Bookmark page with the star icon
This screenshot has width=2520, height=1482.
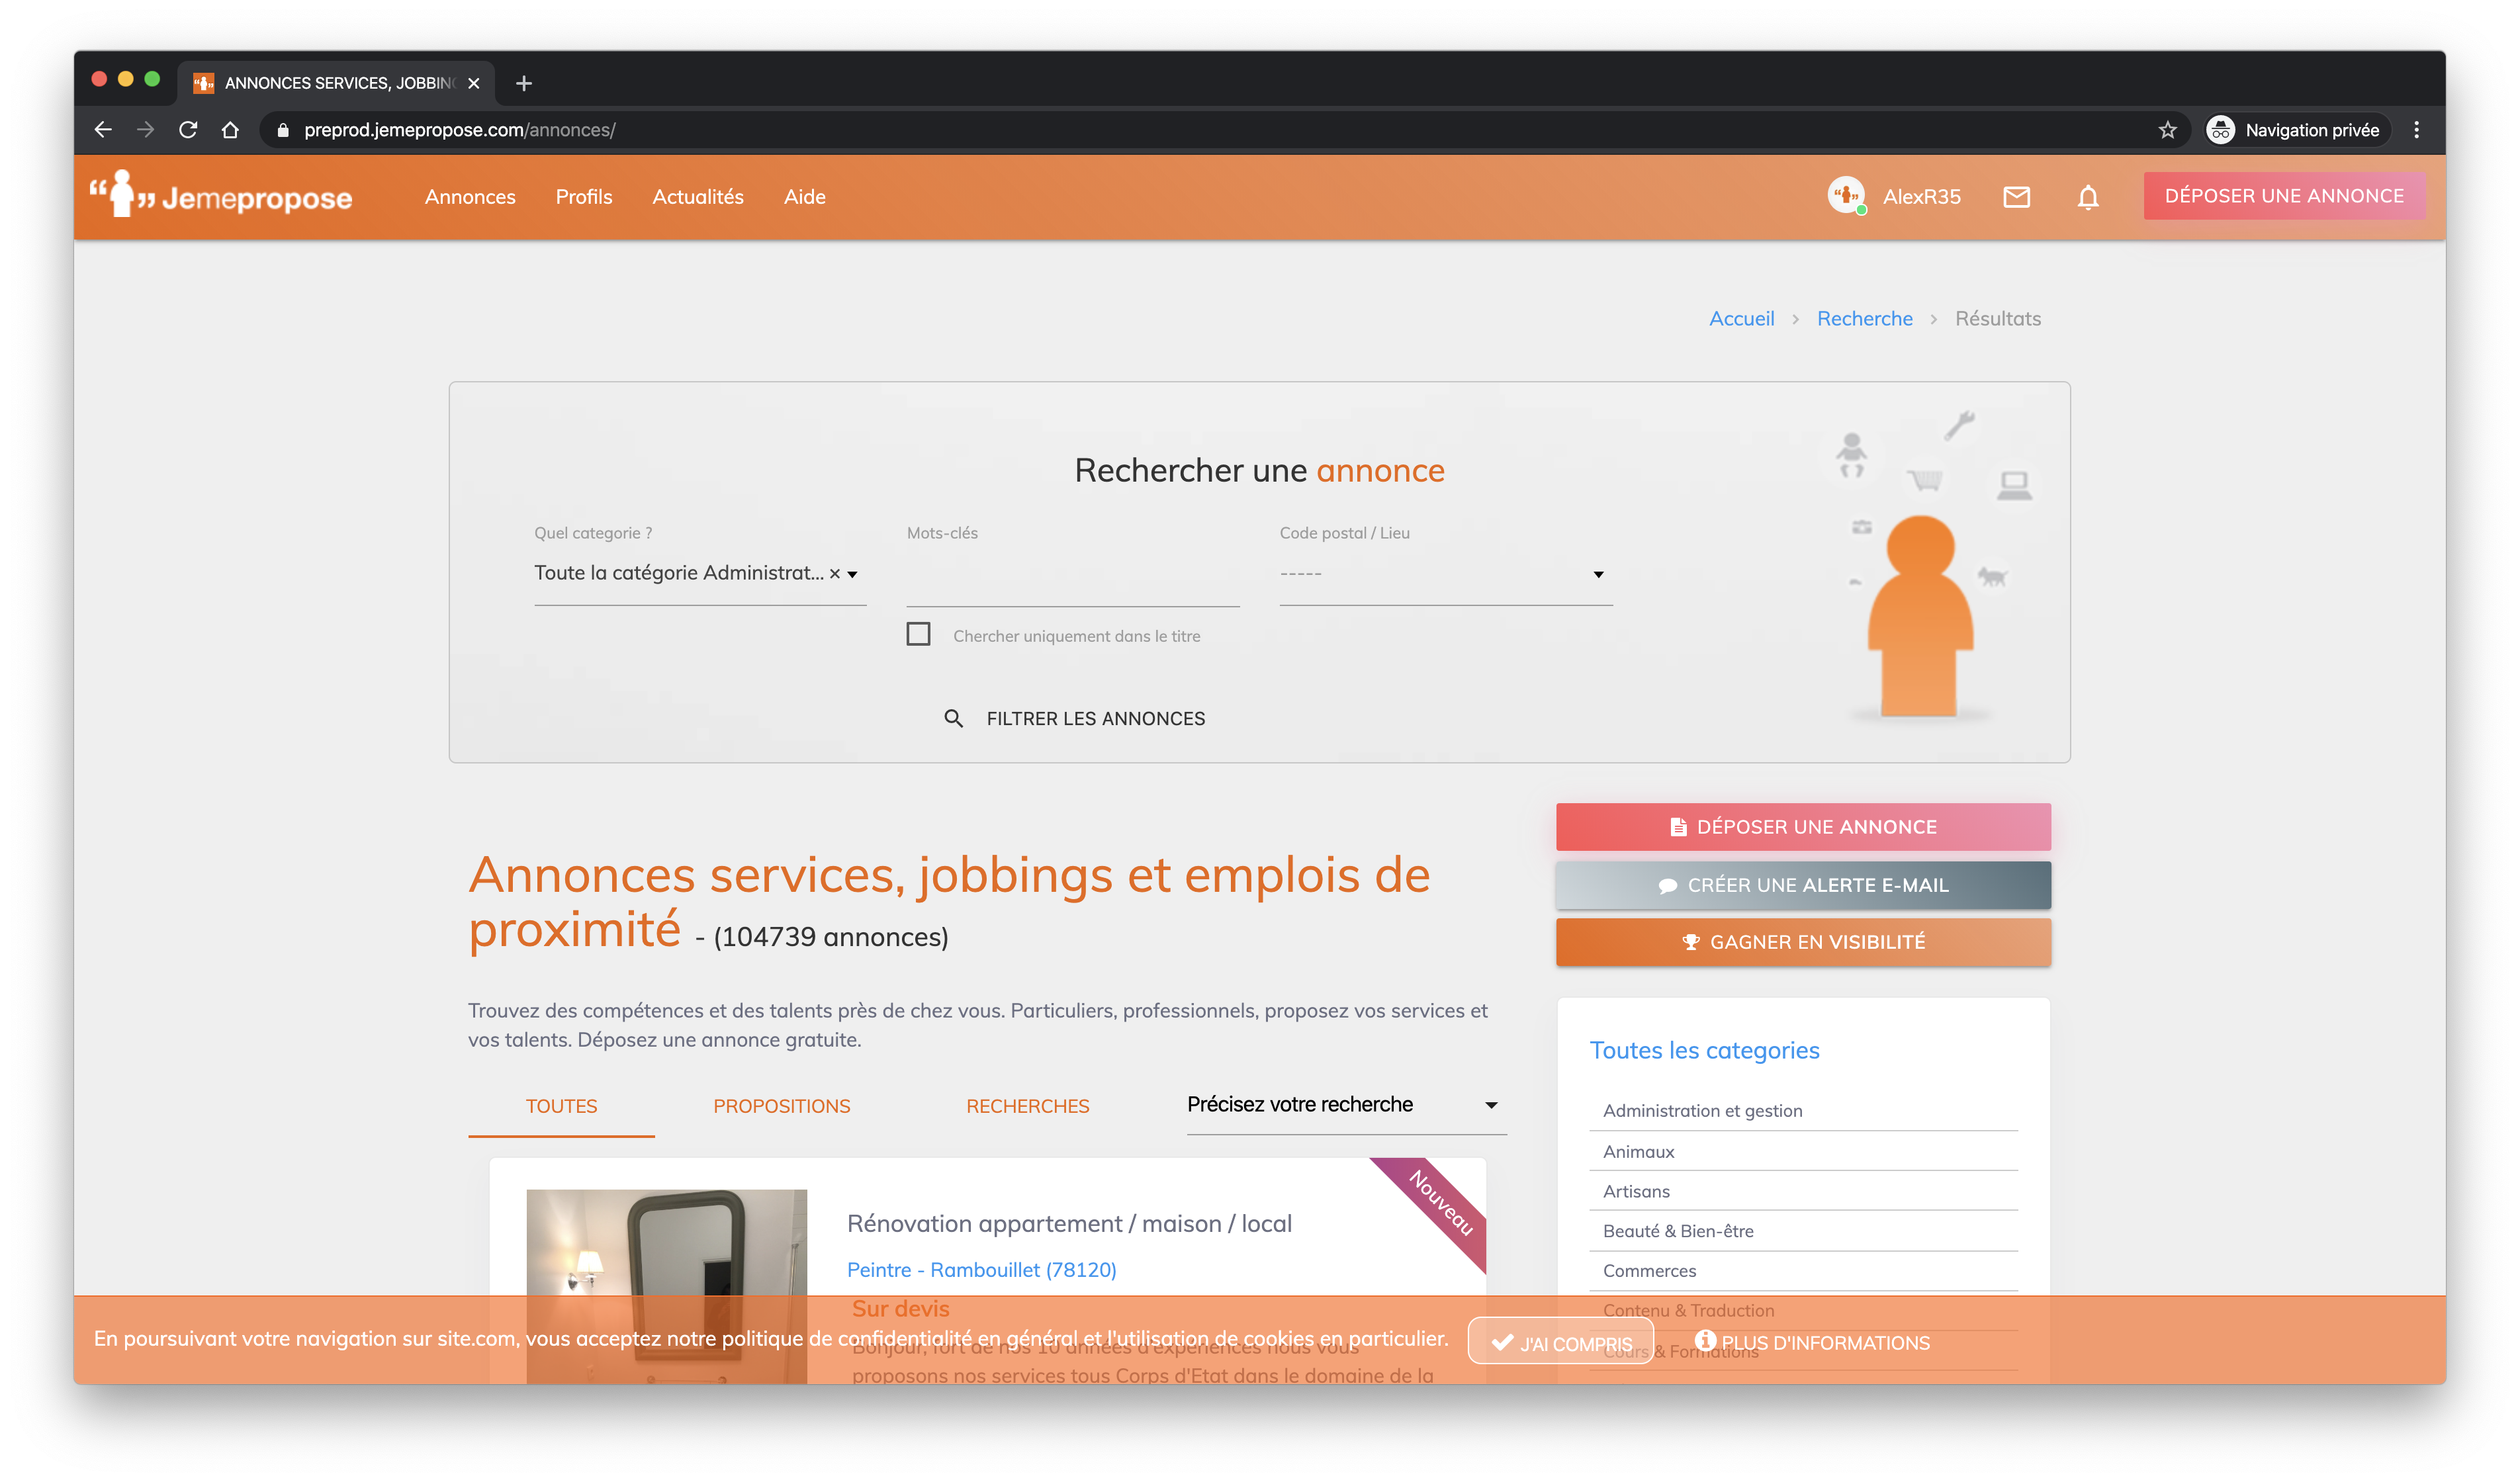click(x=2167, y=130)
